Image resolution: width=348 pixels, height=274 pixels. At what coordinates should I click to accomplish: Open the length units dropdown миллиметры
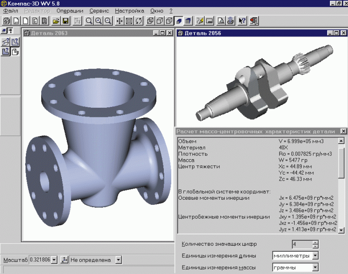pyautogui.click(x=315, y=255)
